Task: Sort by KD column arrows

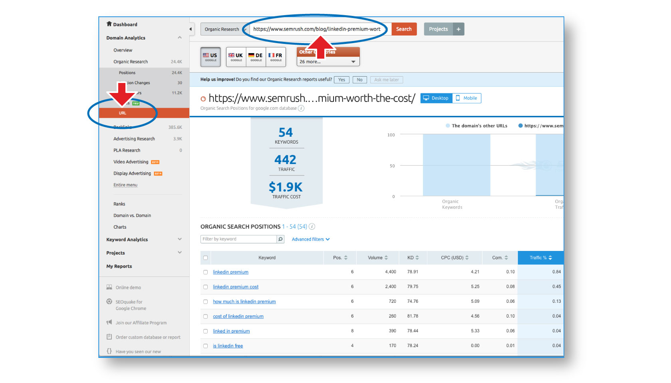Action: click(417, 258)
